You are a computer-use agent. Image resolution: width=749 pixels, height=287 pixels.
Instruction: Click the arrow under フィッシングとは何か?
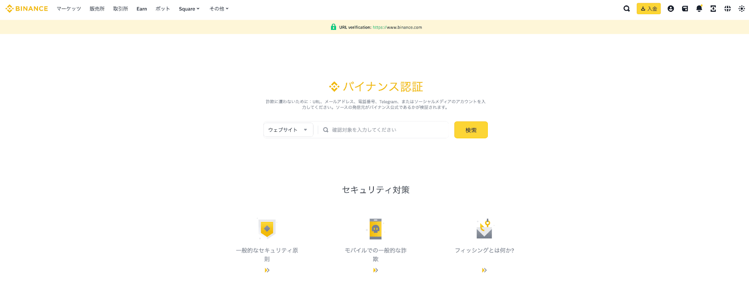click(485, 270)
